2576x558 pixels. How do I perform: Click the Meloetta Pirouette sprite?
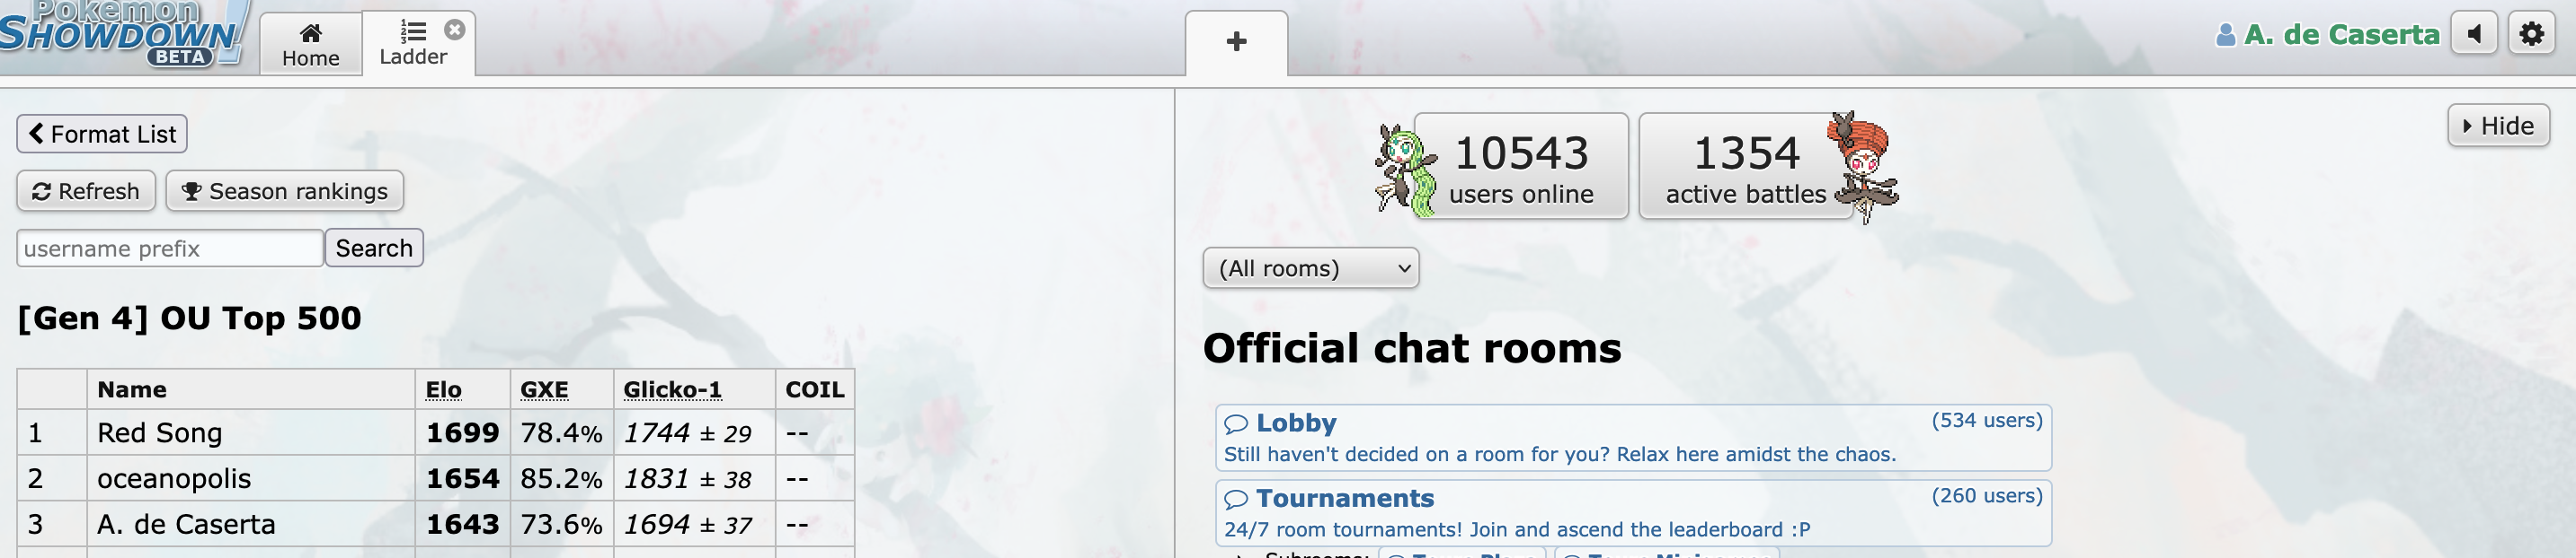click(1865, 165)
